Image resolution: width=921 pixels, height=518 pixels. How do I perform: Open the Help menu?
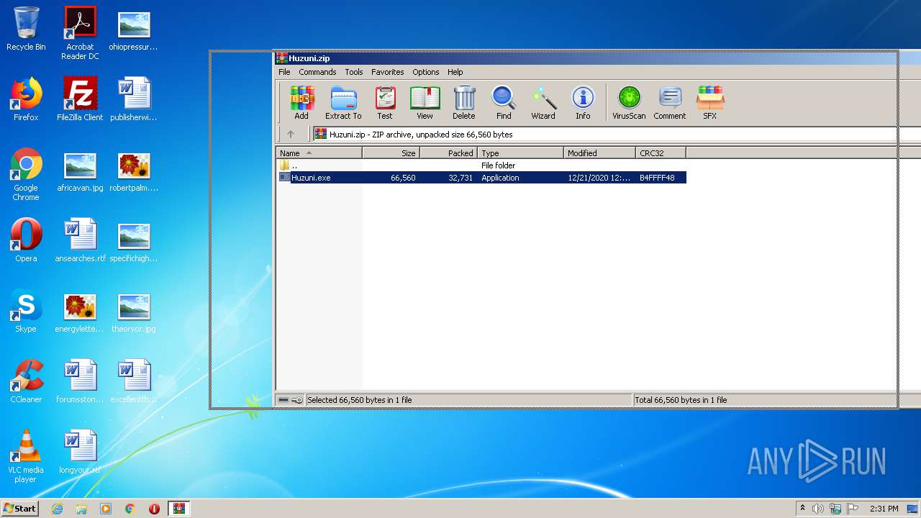(455, 72)
